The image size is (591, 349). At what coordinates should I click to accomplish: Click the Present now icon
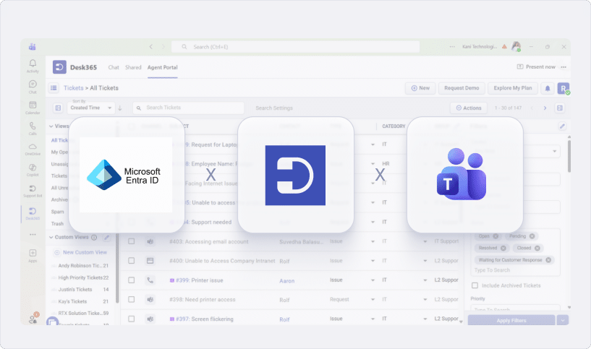click(x=520, y=66)
